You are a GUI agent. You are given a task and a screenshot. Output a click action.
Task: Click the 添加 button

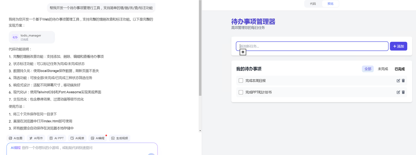[398, 46]
